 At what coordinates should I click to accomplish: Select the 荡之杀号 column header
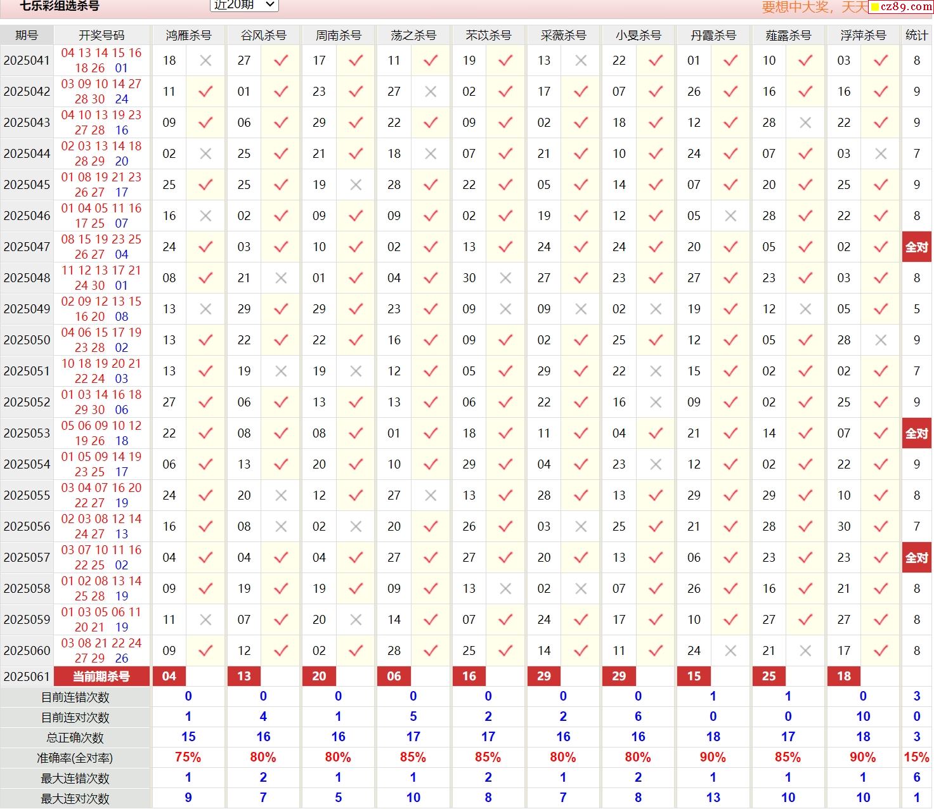[413, 36]
